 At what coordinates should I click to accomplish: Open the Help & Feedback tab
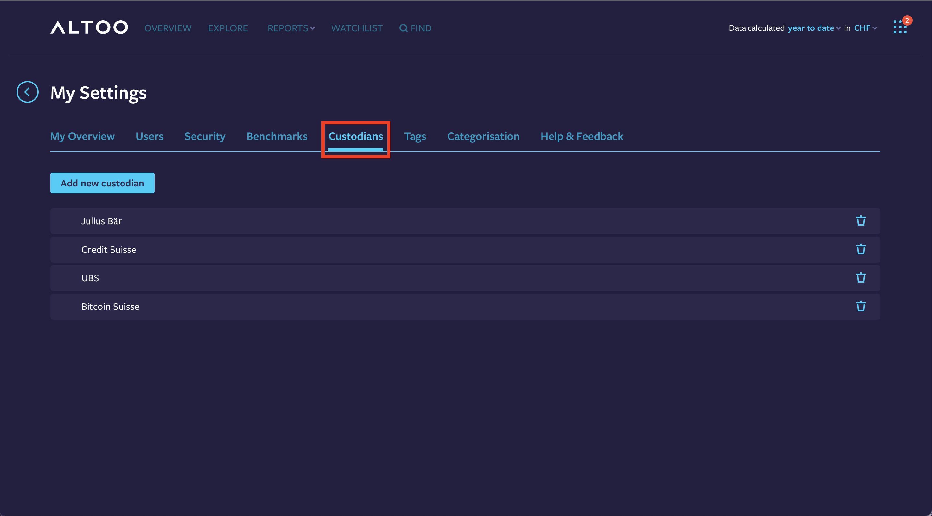pos(581,136)
